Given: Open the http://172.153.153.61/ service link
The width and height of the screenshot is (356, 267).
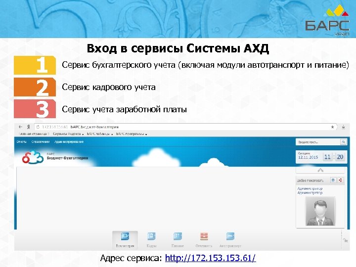Looking at the screenshot, I should coord(210,258).
